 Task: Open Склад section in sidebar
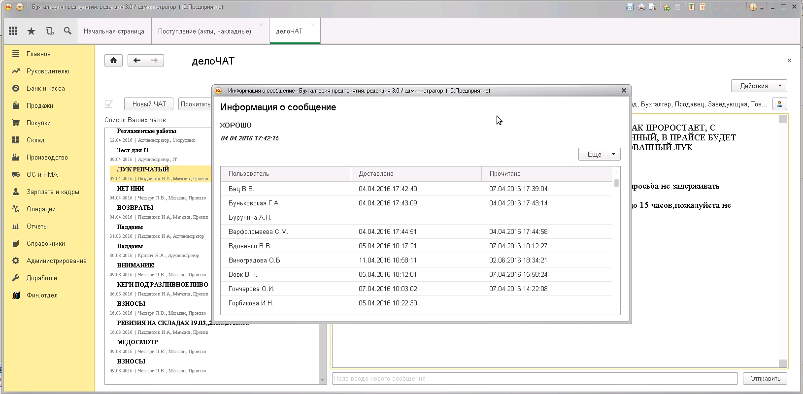35,140
